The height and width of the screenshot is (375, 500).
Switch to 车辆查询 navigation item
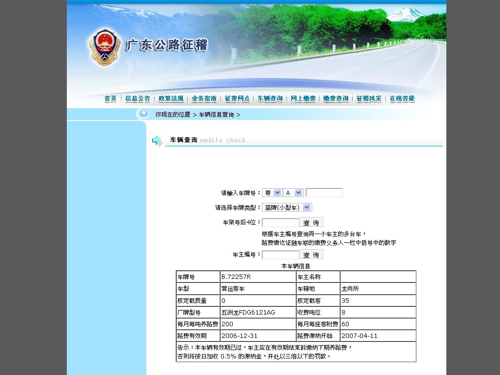270,99
